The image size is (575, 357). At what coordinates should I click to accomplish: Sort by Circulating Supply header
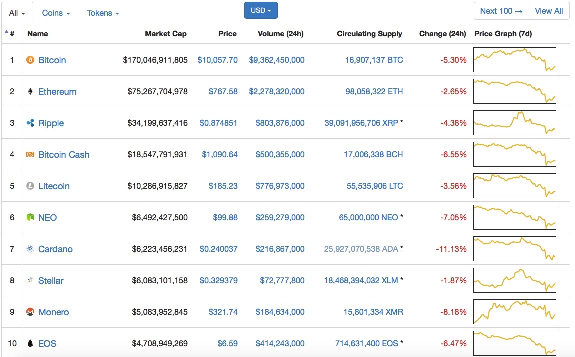(x=369, y=33)
